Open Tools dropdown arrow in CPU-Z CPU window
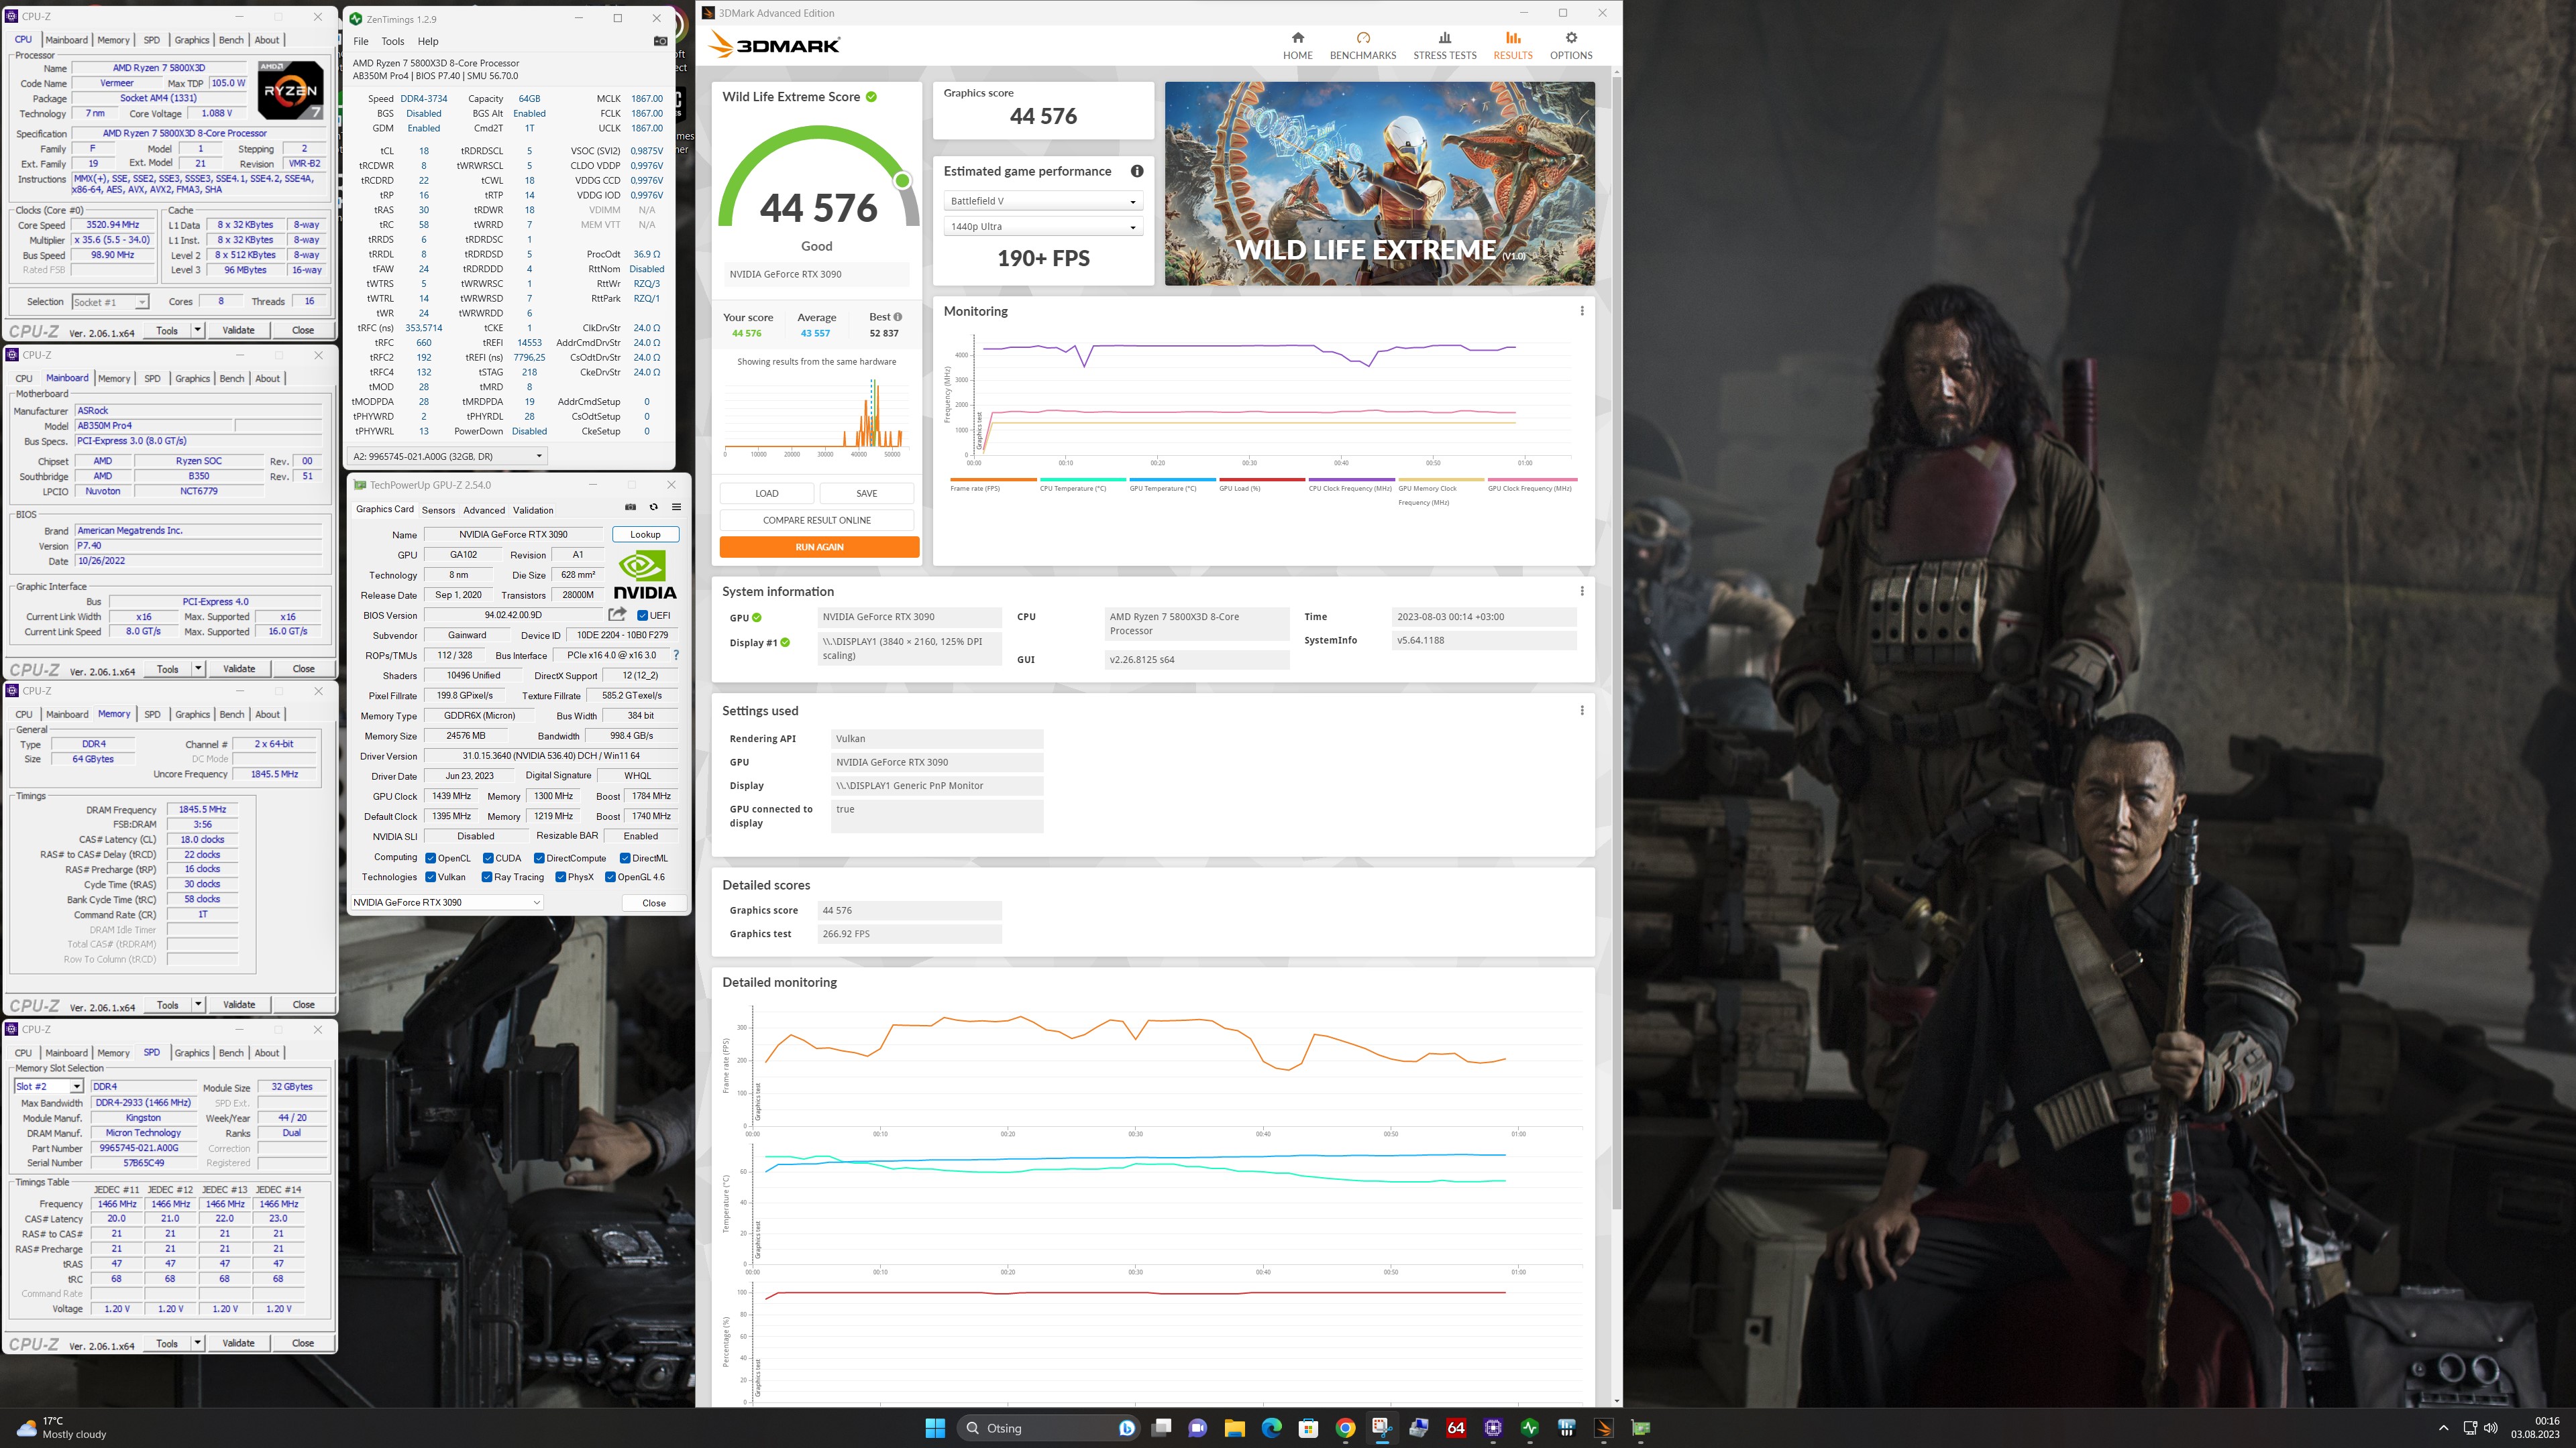 click(x=197, y=330)
